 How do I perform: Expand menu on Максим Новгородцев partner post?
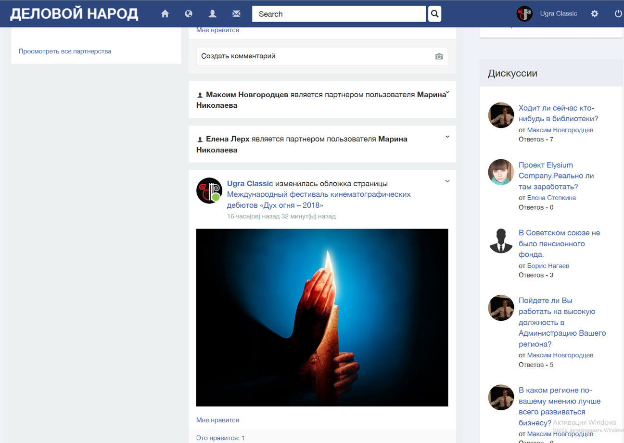(x=447, y=92)
